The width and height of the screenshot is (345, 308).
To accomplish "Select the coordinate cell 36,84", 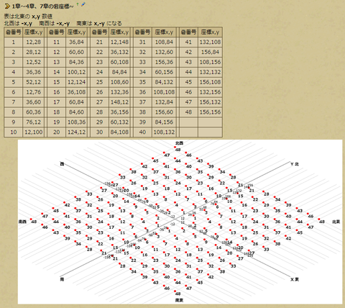I will click(x=76, y=42).
